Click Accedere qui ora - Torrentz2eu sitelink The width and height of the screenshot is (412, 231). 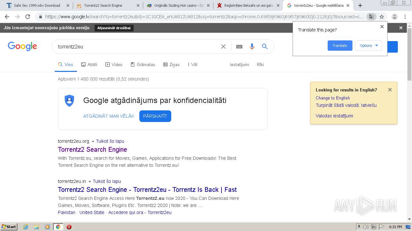coord(140,212)
